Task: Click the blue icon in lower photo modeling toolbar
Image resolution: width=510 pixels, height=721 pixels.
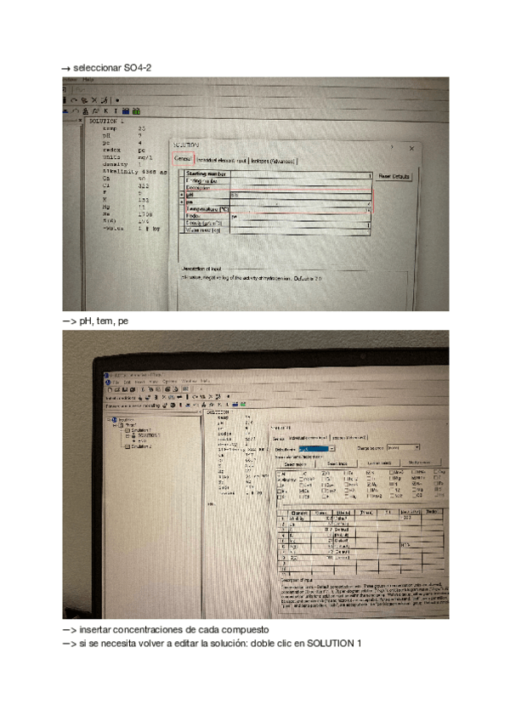Action: tap(235, 405)
